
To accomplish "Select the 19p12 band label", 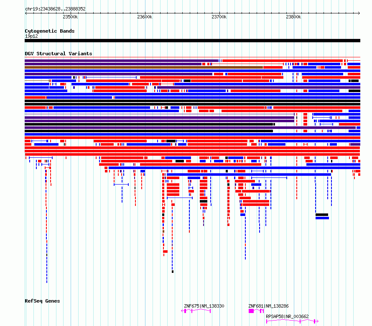I will pos(31,36).
